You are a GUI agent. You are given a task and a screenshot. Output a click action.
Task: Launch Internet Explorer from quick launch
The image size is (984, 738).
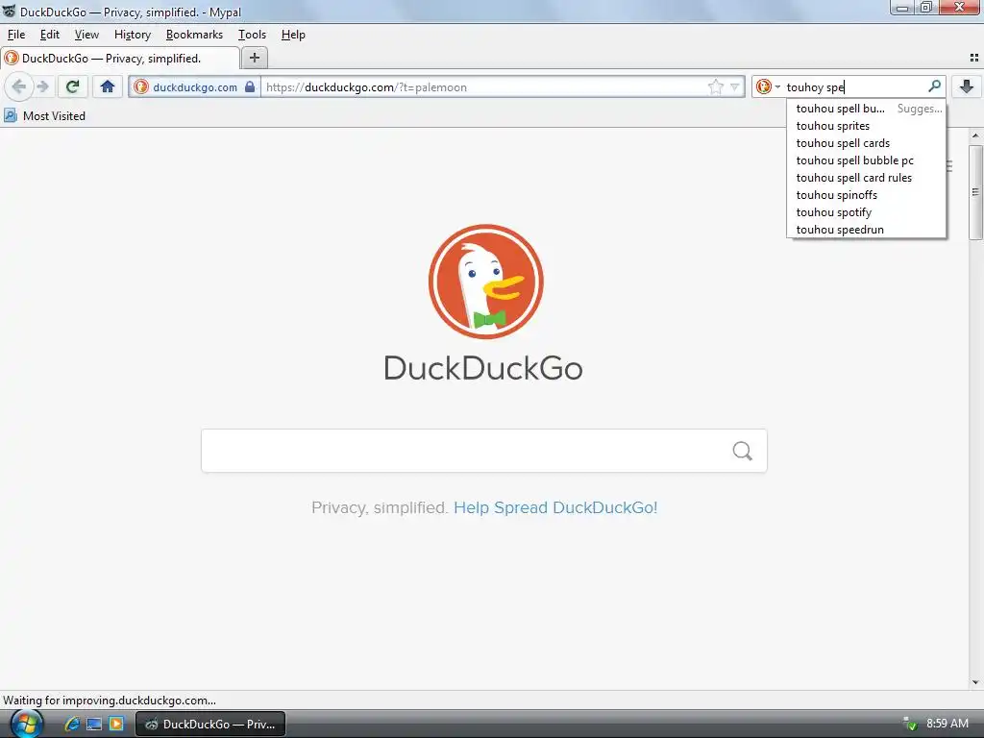[x=72, y=724]
